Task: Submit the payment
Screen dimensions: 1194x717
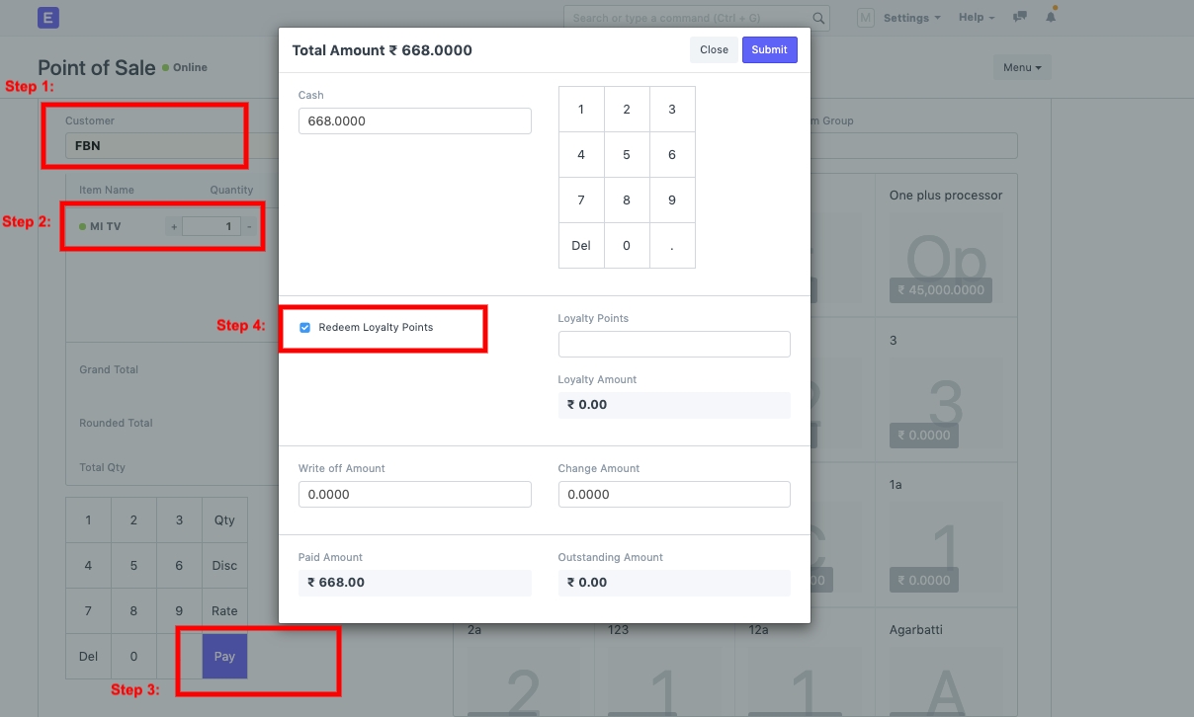Action: coord(769,50)
